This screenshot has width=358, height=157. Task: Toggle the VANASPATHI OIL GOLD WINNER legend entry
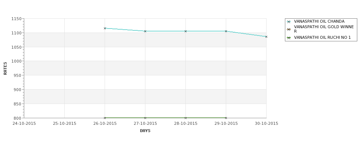coord(324,29)
